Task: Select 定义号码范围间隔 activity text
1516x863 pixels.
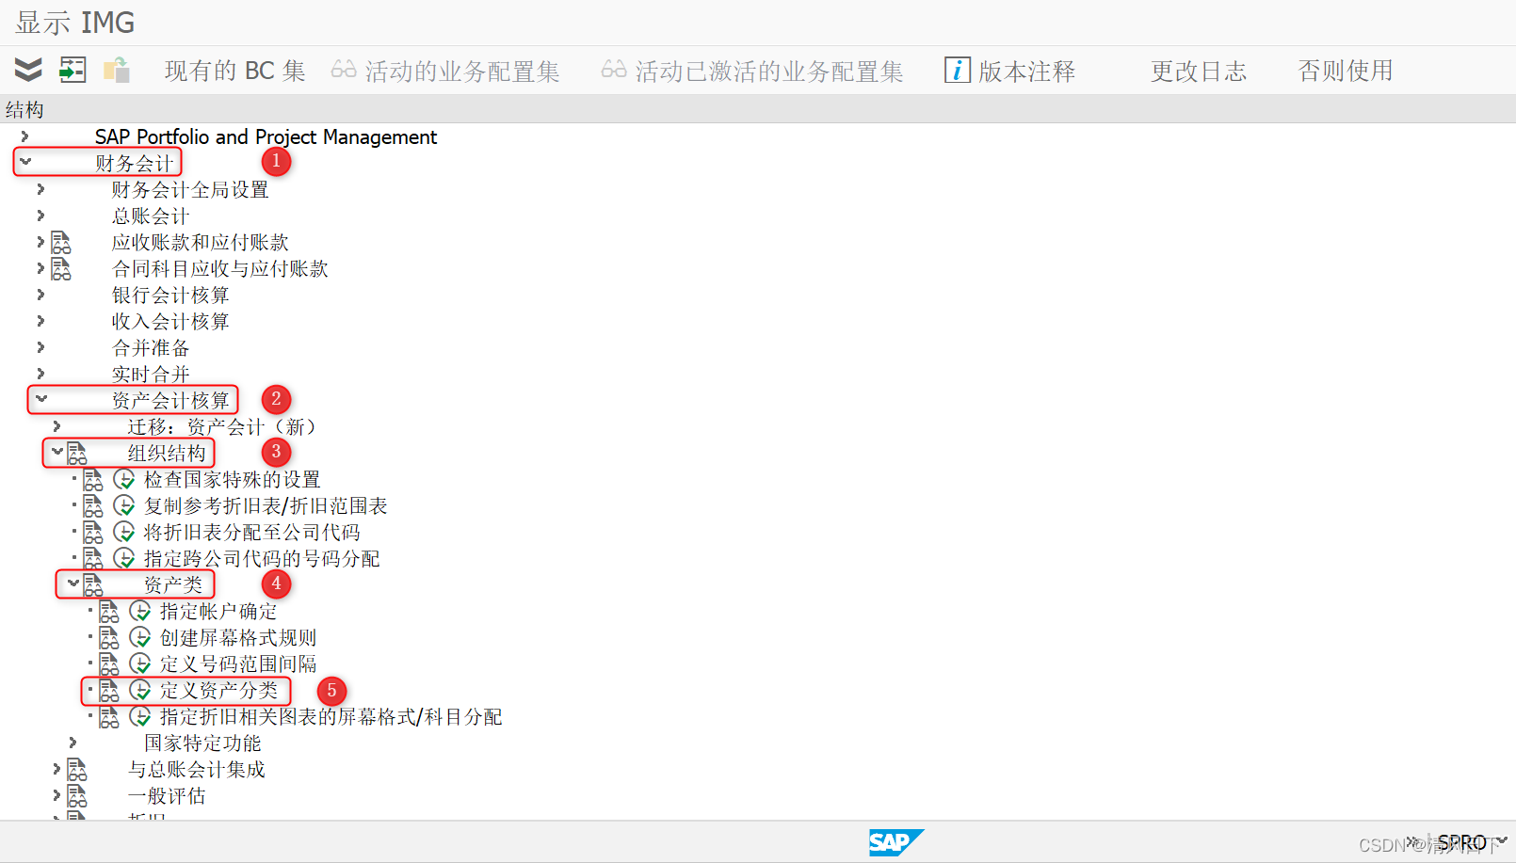Action: (x=238, y=663)
